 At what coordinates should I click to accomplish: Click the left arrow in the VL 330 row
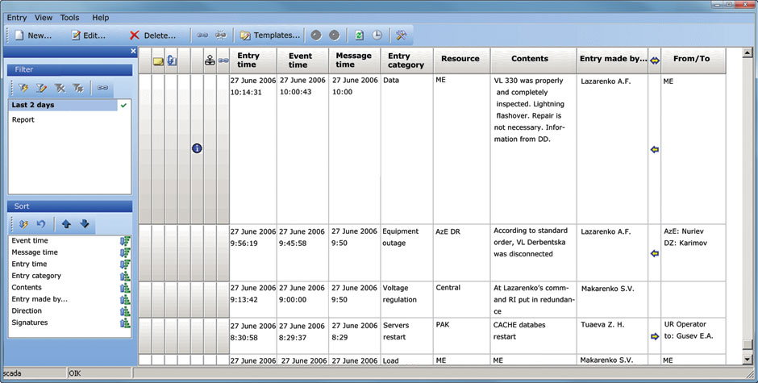(655, 150)
